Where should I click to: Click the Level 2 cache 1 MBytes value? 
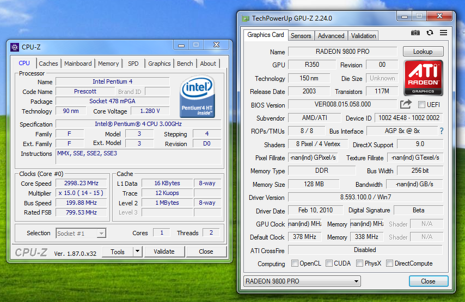tap(167, 203)
